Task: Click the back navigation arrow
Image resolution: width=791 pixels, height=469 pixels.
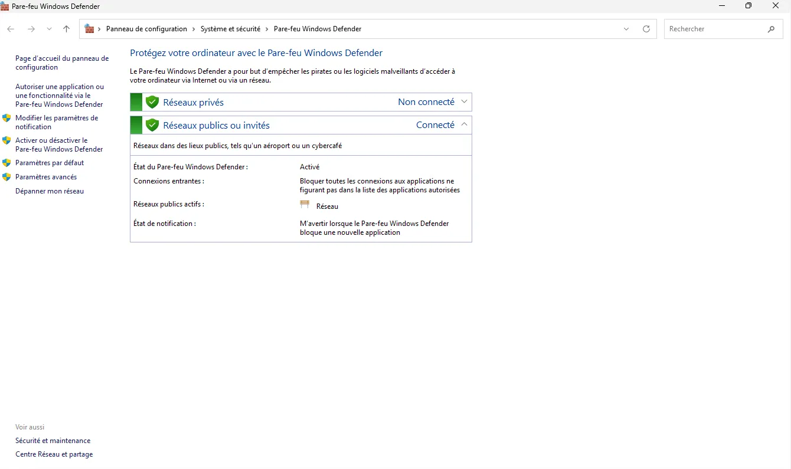Action: click(x=11, y=29)
